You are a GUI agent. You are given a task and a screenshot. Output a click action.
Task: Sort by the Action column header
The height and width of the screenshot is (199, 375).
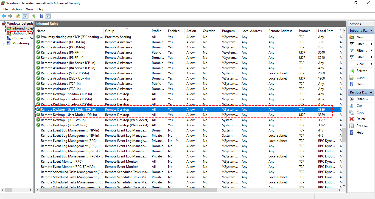coord(193,31)
